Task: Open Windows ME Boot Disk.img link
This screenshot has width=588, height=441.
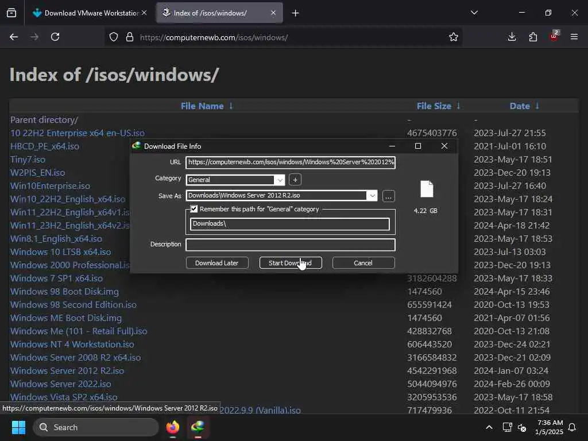Action: coord(66,318)
